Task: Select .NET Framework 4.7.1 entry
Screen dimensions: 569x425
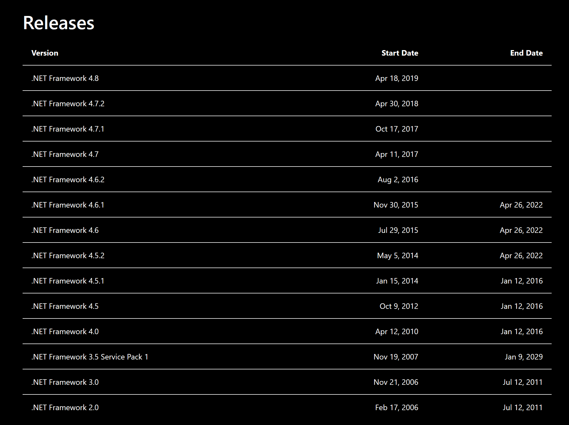Action: coord(68,129)
